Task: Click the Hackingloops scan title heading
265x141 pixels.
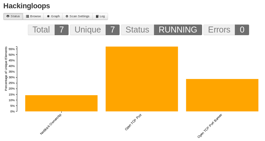Action: 26,6
